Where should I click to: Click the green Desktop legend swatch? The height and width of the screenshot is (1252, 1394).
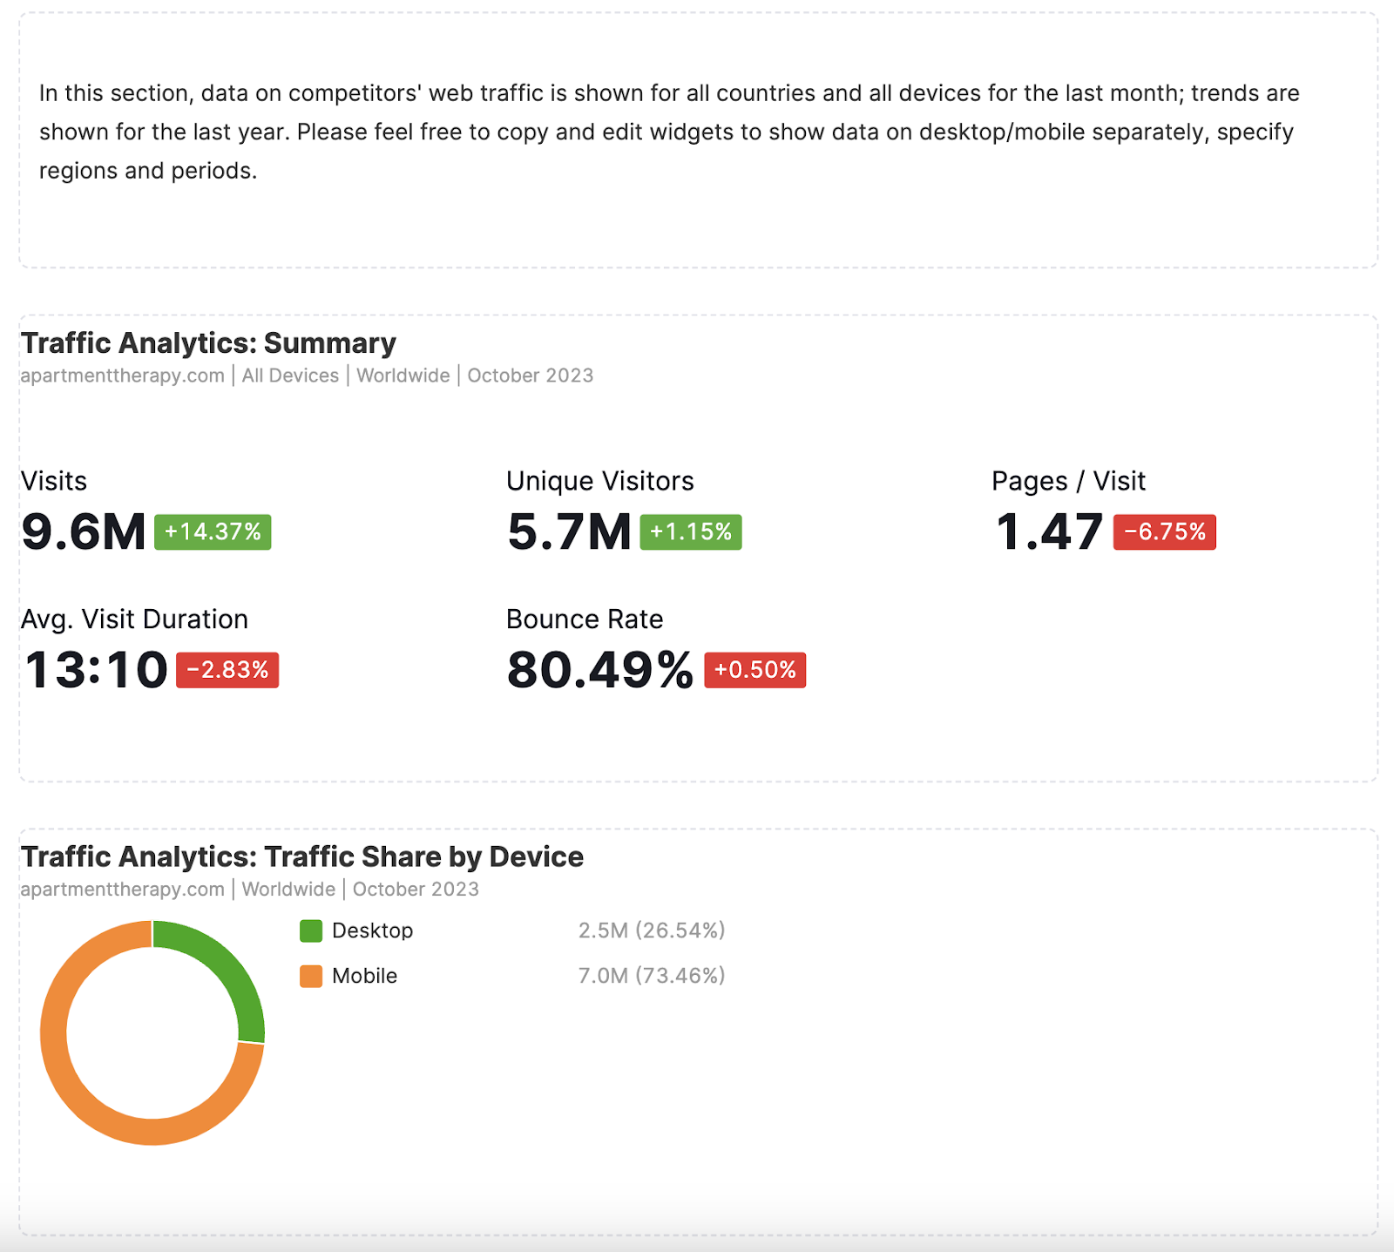point(311,931)
